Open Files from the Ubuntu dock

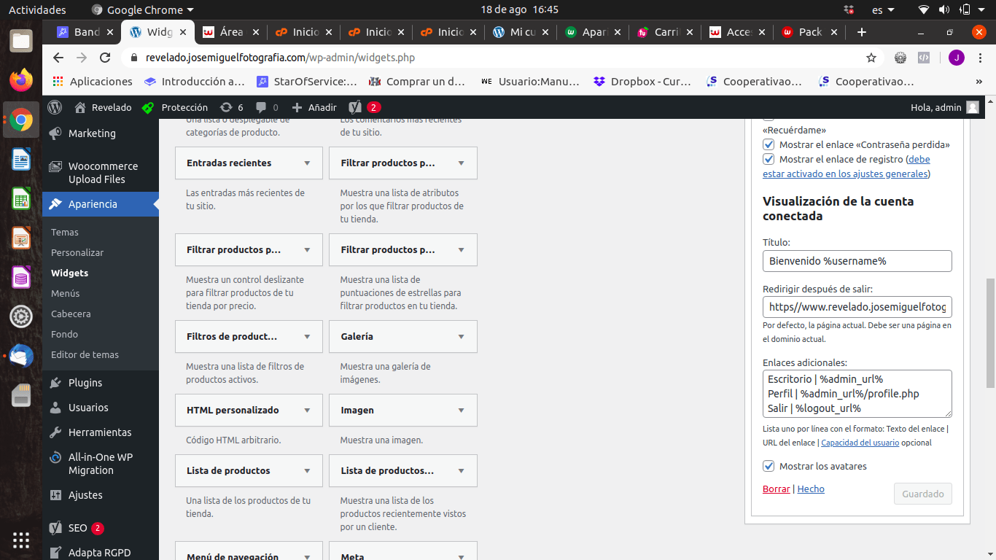point(21,40)
